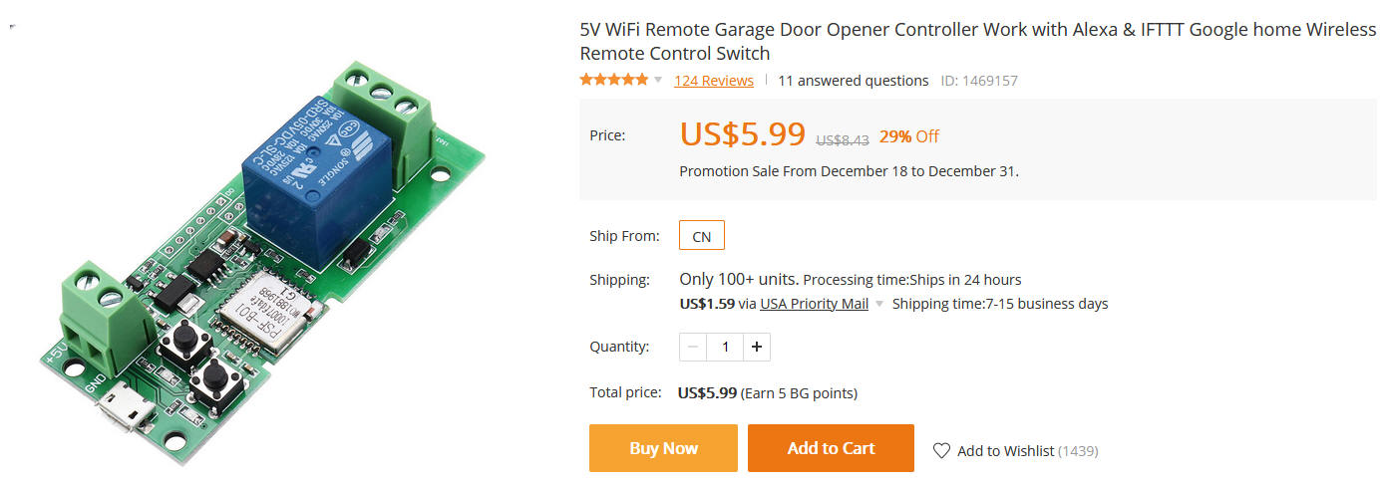Image resolution: width=1385 pixels, height=484 pixels.
Task: Open the 124 Reviews link
Action: (714, 81)
